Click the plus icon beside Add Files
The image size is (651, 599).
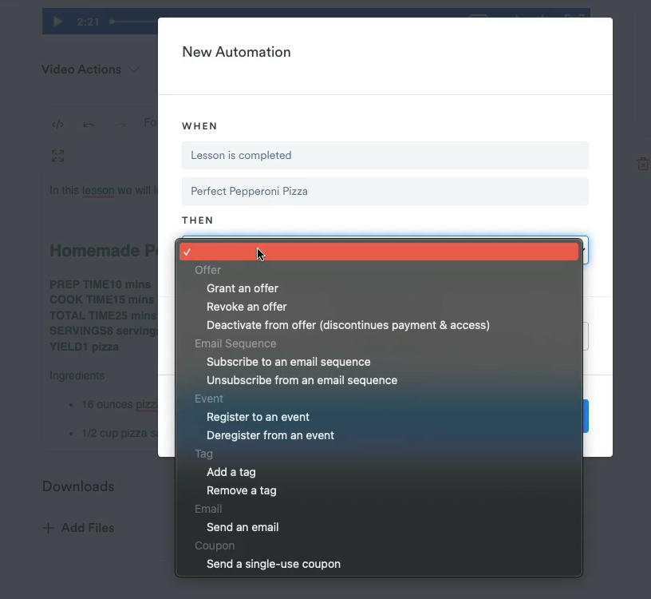[48, 528]
